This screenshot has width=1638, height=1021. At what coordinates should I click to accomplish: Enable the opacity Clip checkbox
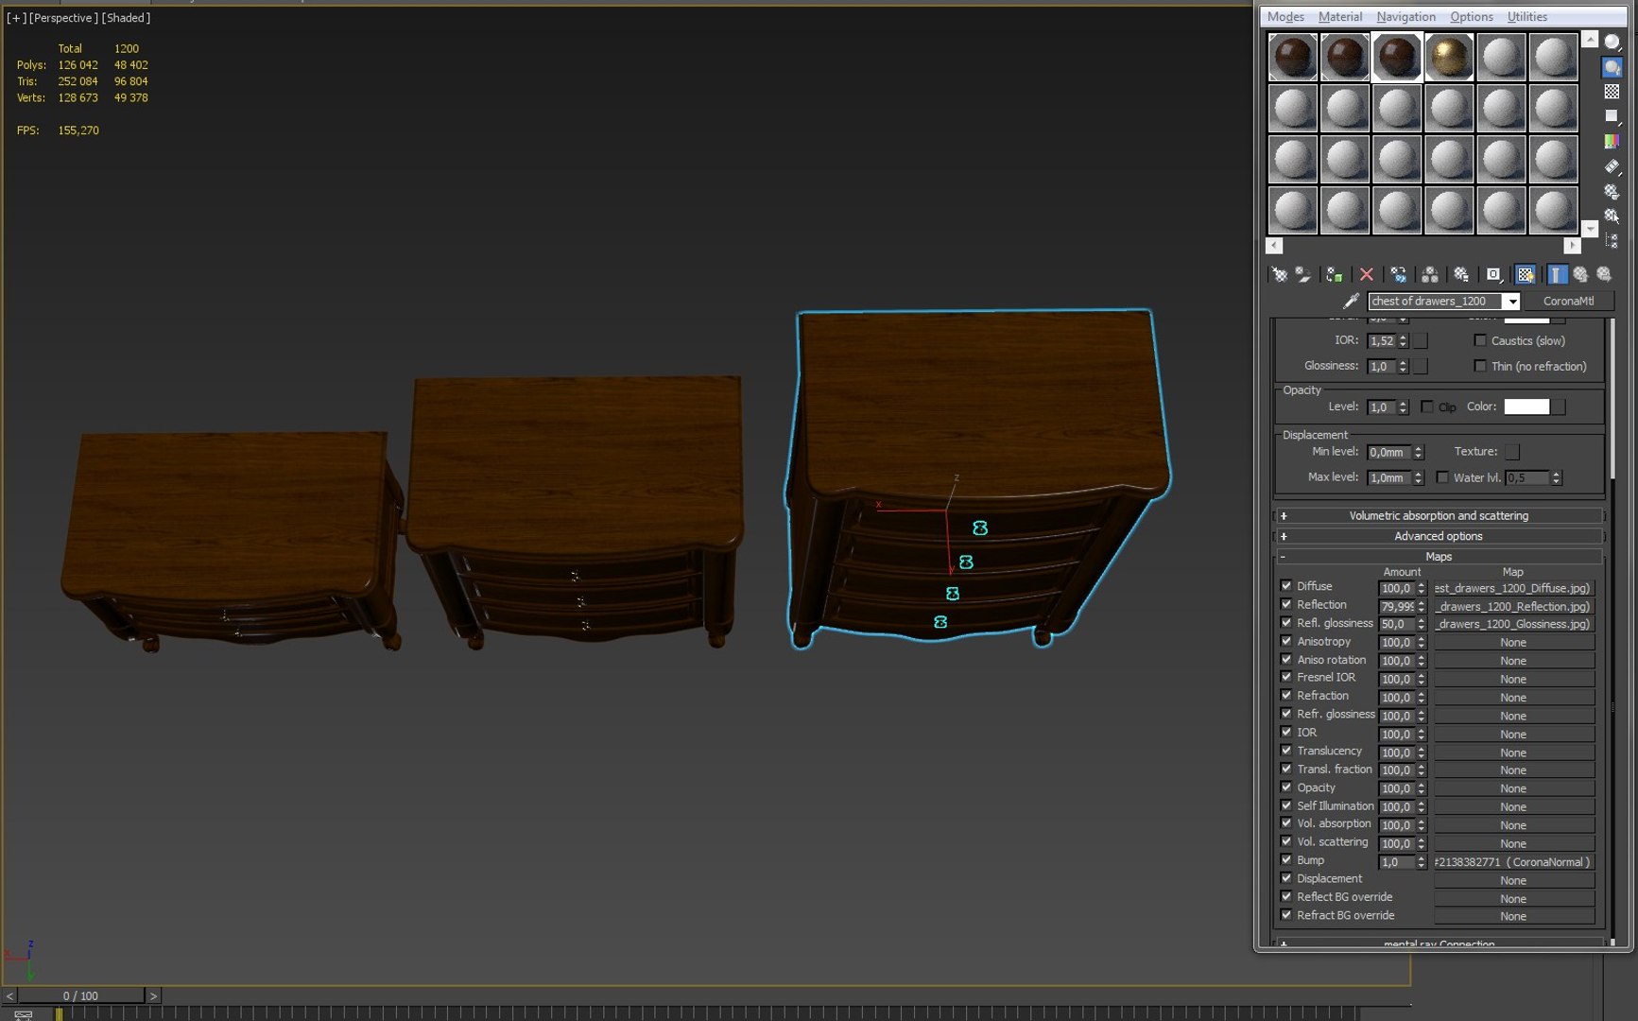point(1427,407)
